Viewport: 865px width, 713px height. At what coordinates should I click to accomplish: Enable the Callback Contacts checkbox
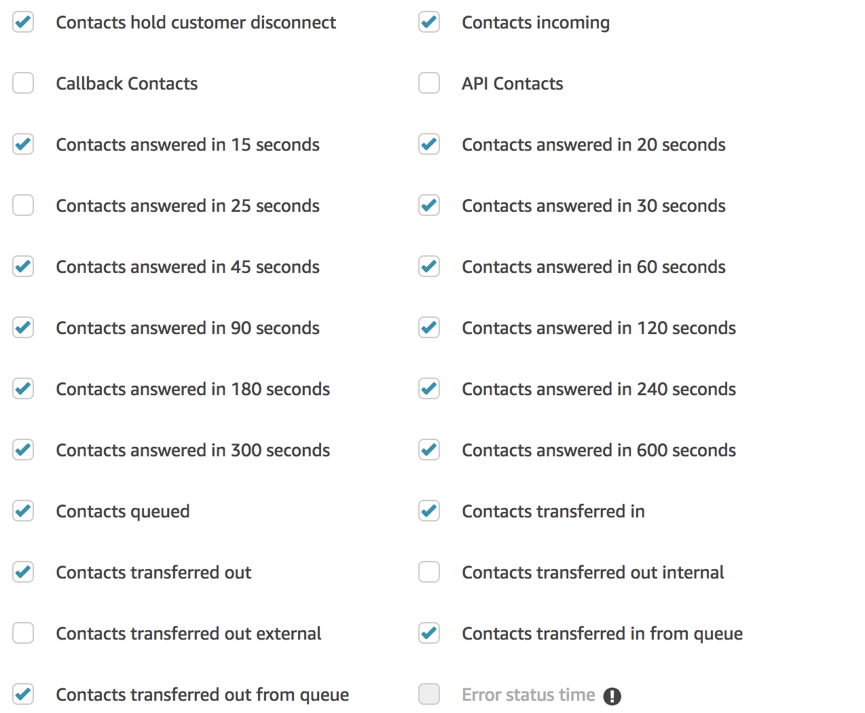click(x=23, y=83)
